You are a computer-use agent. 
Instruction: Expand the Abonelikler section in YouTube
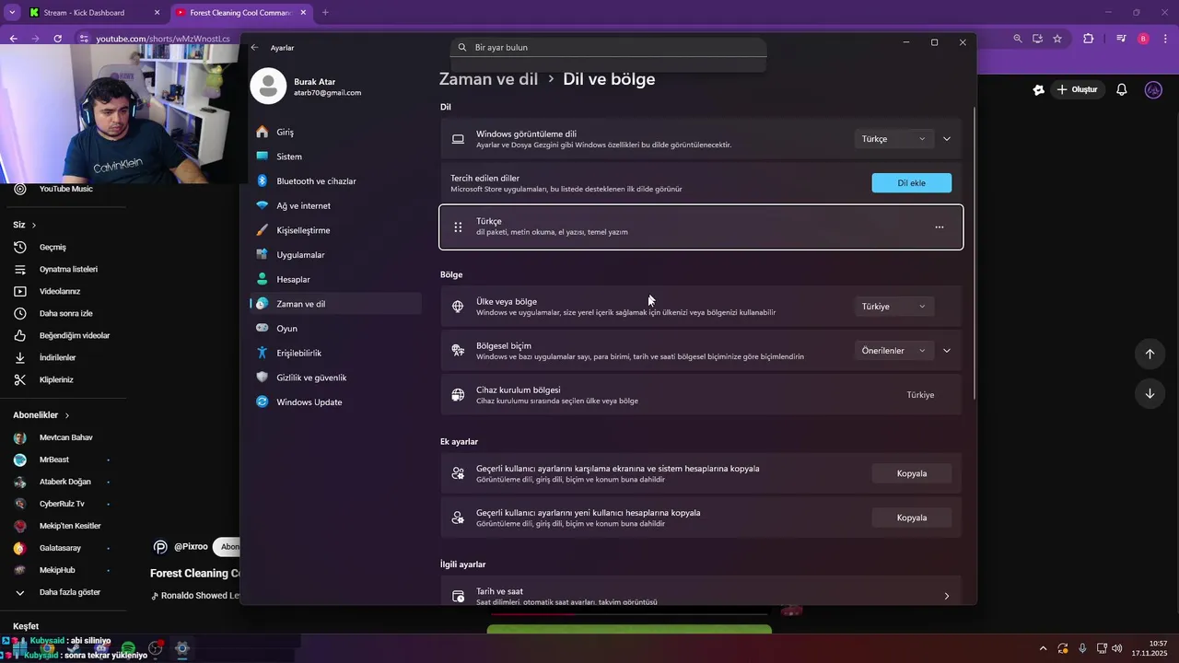pyautogui.click(x=41, y=415)
